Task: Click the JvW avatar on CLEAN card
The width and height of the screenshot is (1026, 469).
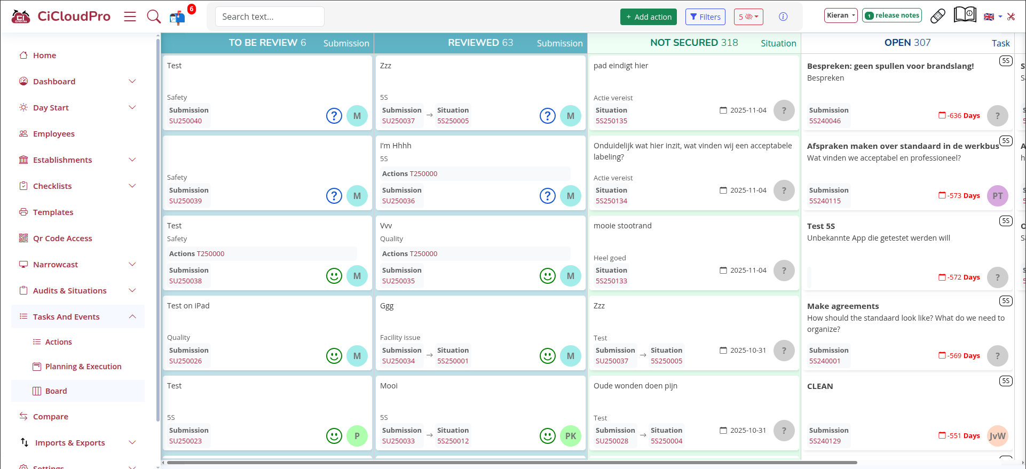Action: (x=998, y=436)
